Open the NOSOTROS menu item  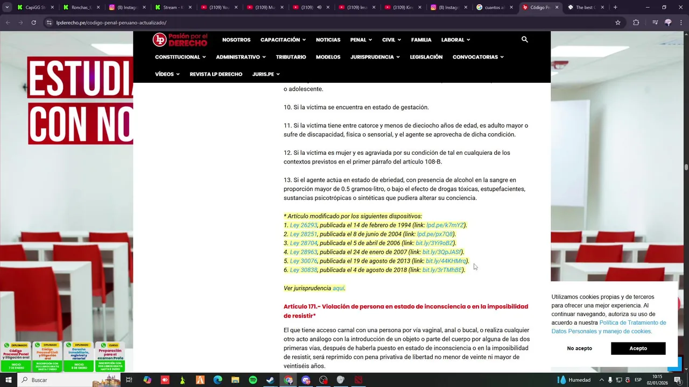[236, 40]
